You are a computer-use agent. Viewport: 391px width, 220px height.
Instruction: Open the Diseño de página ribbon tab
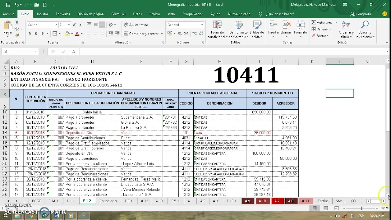pos(90,14)
